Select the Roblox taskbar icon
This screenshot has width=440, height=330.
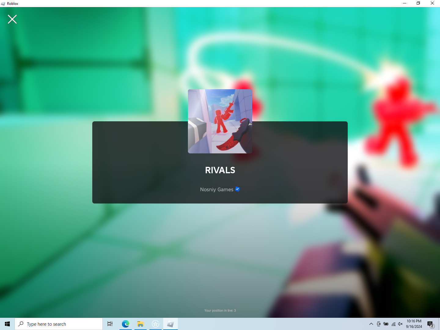click(170, 324)
